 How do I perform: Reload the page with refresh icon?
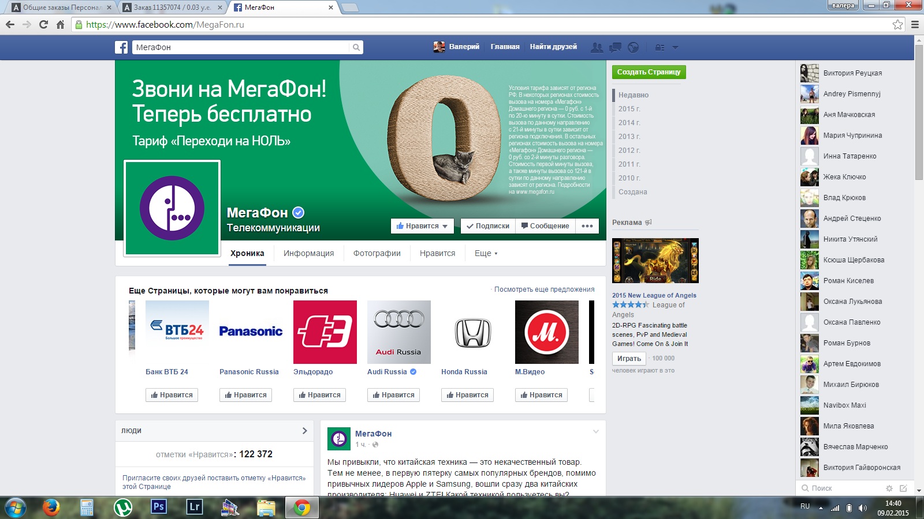click(x=43, y=24)
